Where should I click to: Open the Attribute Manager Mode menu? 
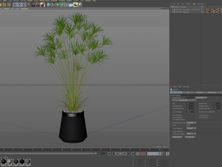(175, 87)
